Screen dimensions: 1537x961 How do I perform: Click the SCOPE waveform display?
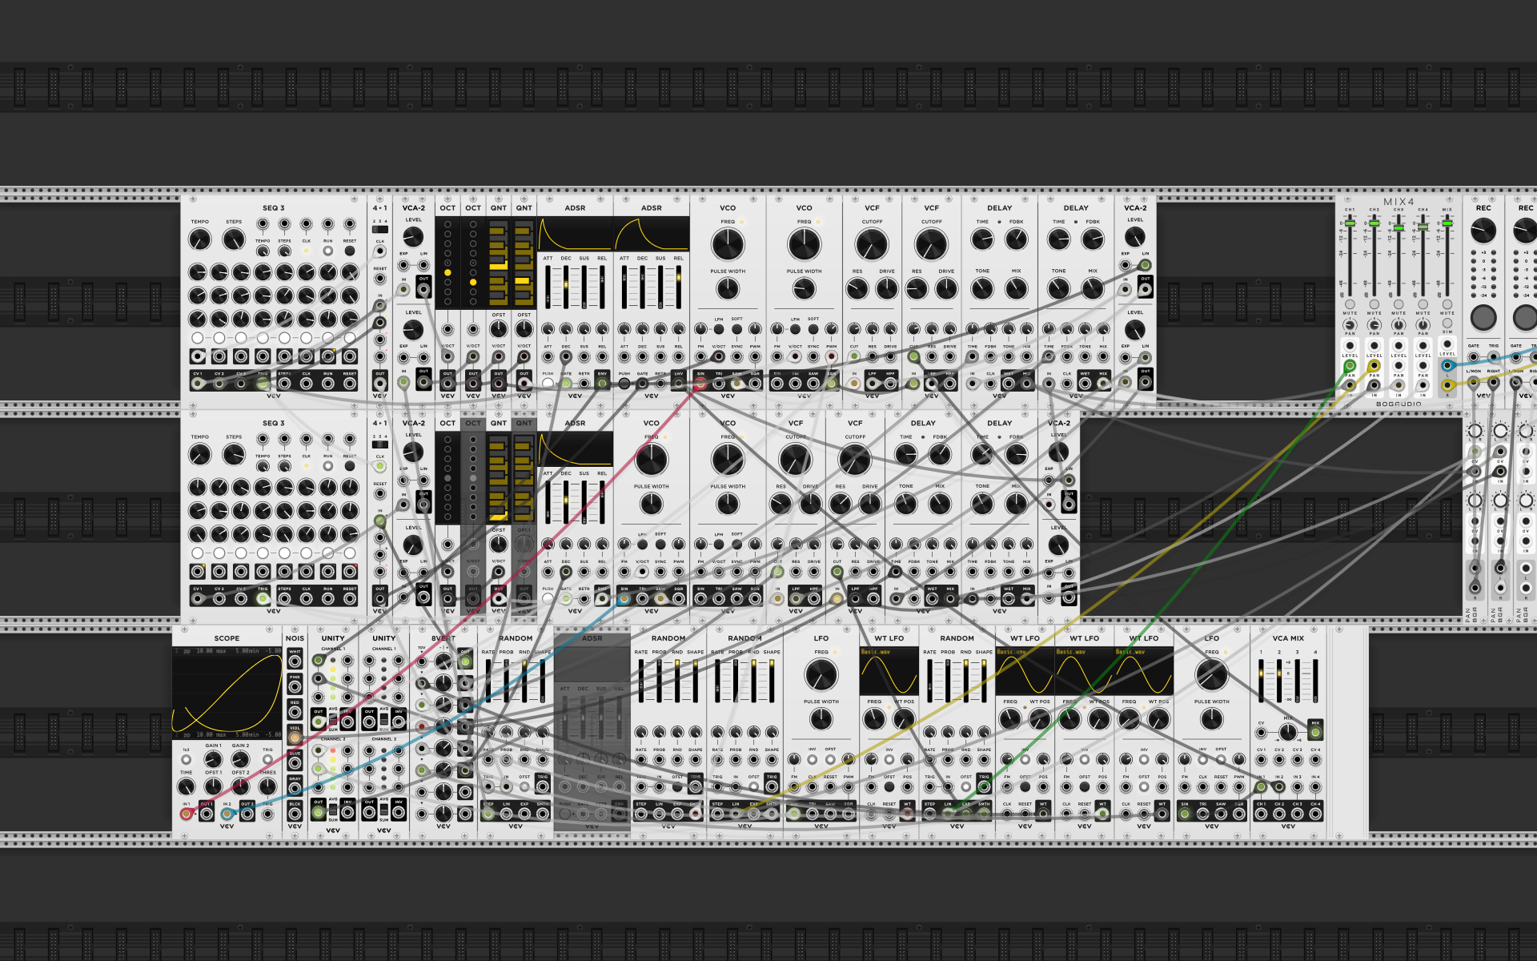pyautogui.click(x=227, y=694)
